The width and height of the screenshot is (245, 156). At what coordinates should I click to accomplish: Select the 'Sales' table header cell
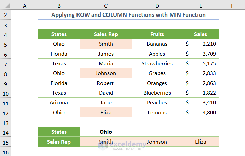pos(201,34)
